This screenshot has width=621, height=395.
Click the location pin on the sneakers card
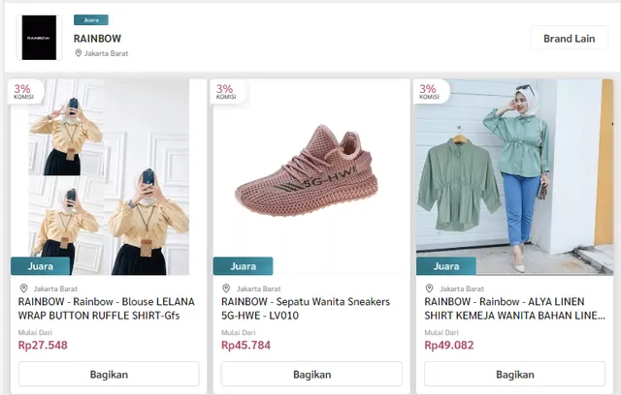(x=226, y=289)
